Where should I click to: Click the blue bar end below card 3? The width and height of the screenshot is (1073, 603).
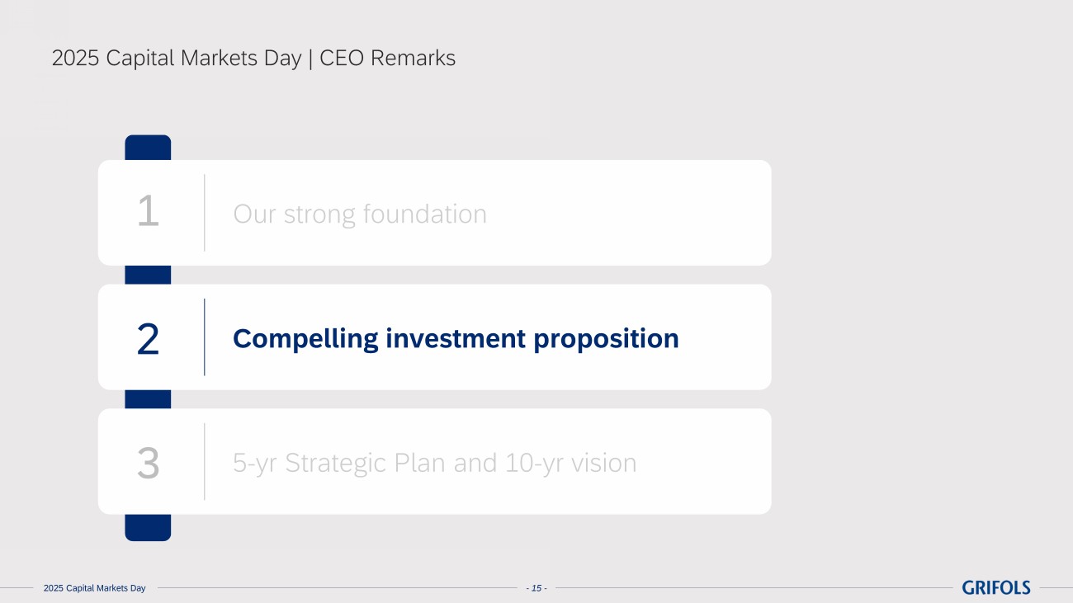coord(148,528)
